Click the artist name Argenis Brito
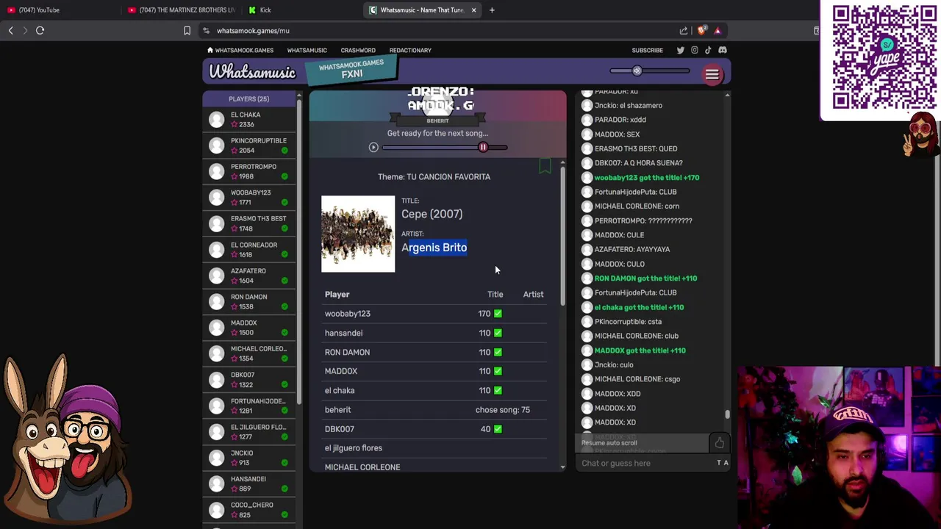This screenshot has width=941, height=529. point(434,248)
